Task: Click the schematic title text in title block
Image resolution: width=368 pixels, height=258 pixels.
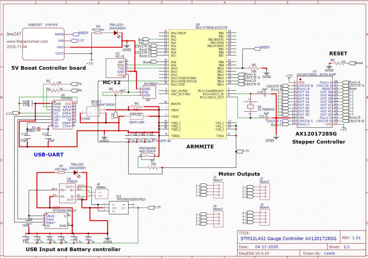Action: 288,239
